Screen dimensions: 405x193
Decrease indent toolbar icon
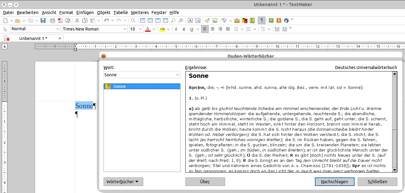(x=277, y=29)
